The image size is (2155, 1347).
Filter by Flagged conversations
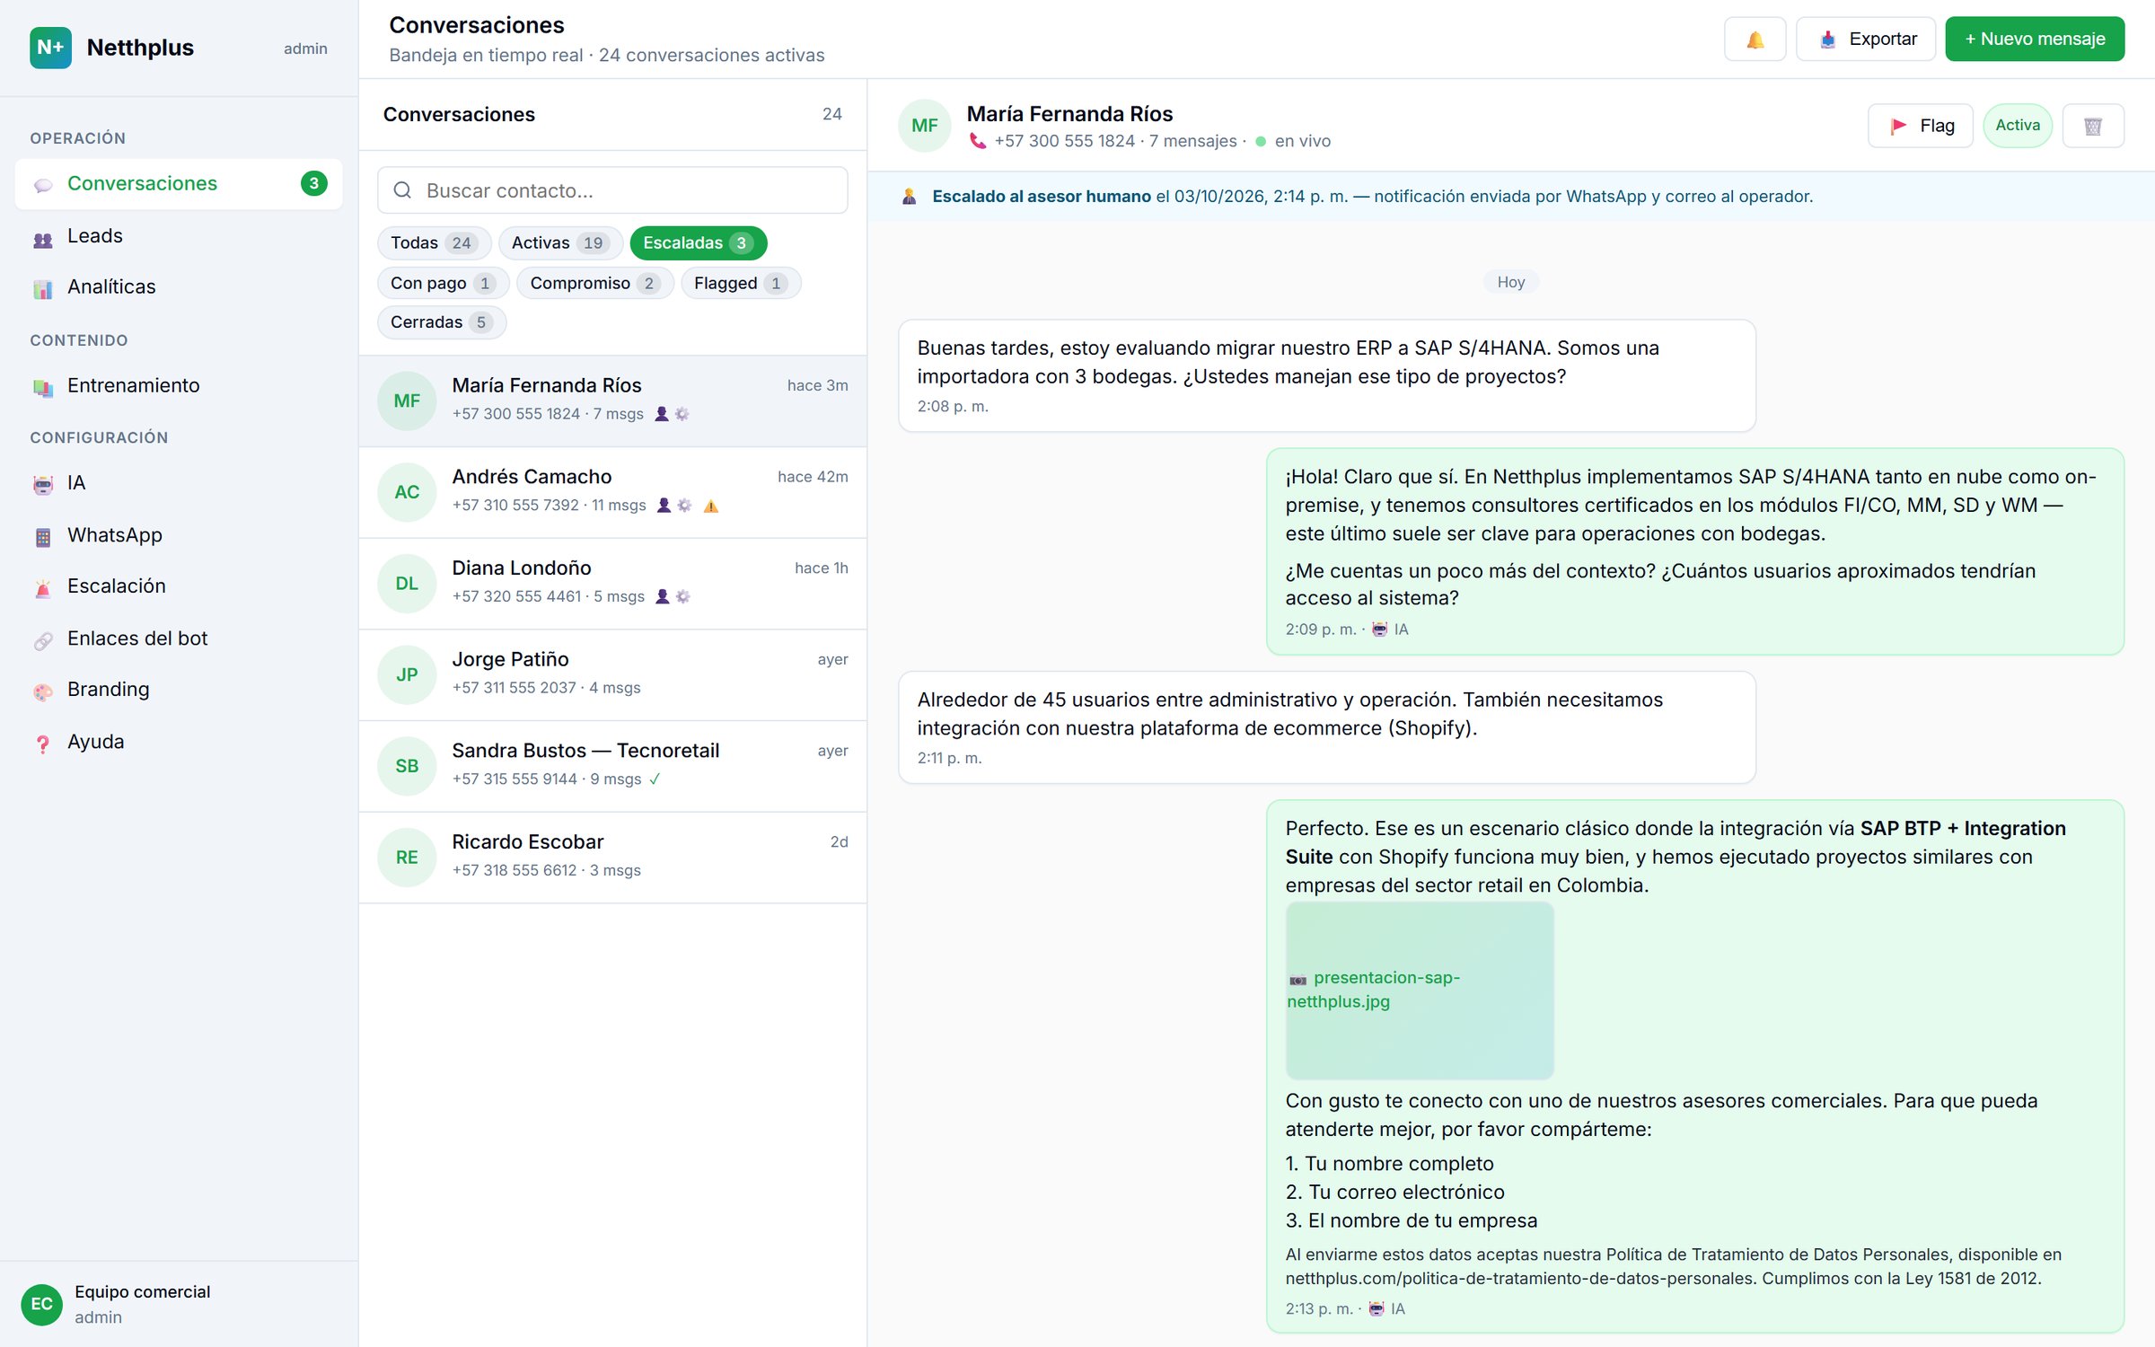pos(740,284)
